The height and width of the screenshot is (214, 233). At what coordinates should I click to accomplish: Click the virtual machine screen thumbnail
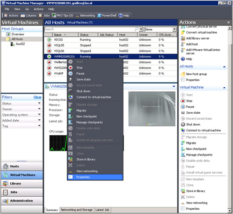(x=152, y=109)
